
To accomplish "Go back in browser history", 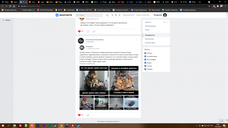I will click(3, 6).
